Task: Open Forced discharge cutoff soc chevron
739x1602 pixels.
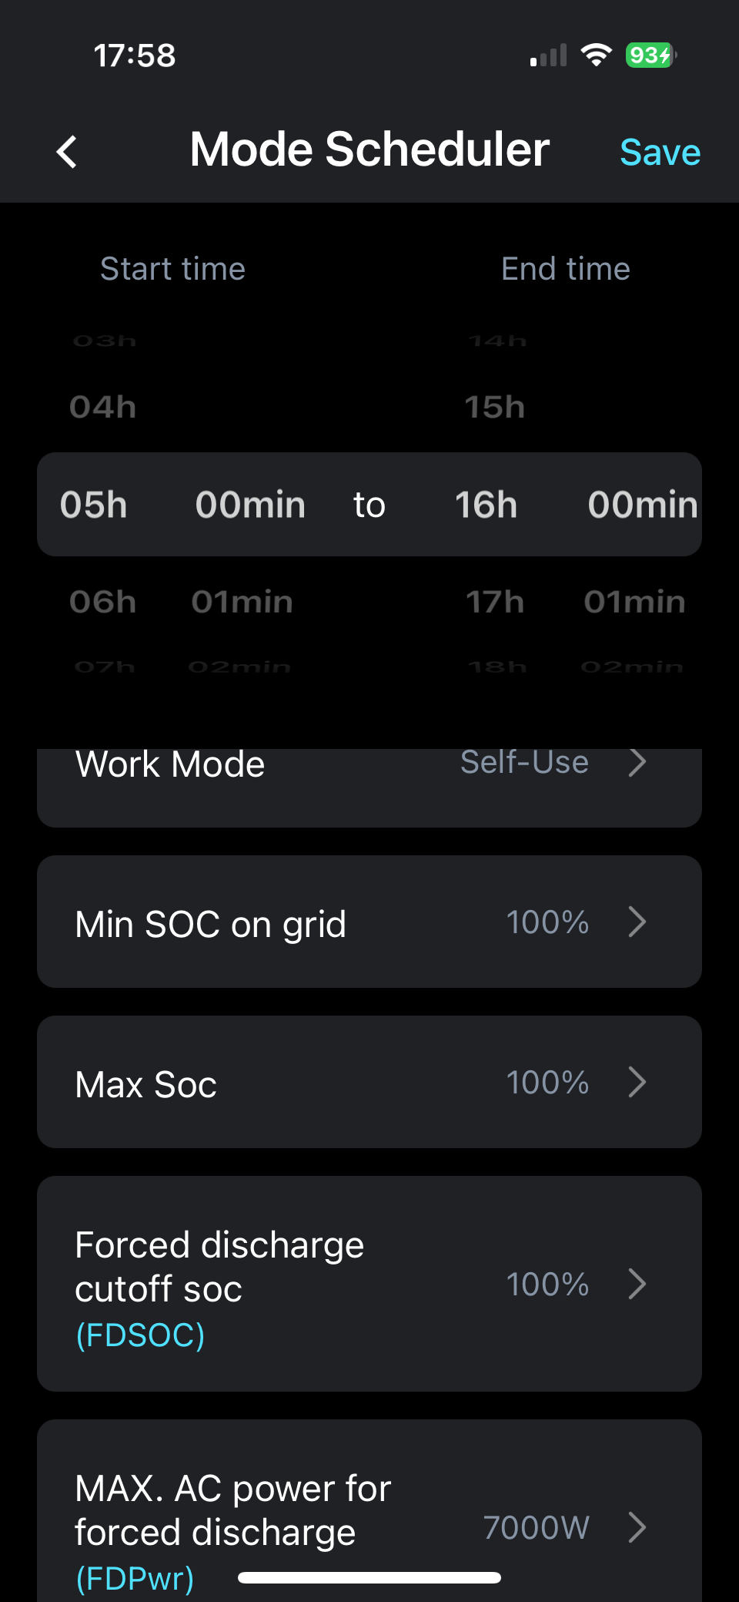Action: point(637,1284)
